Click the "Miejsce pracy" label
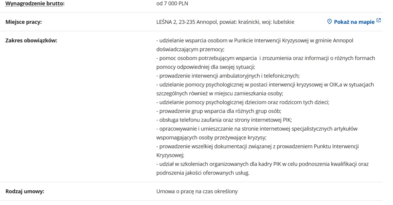Image resolution: width=393 pixels, height=205 pixels. tap(24, 22)
